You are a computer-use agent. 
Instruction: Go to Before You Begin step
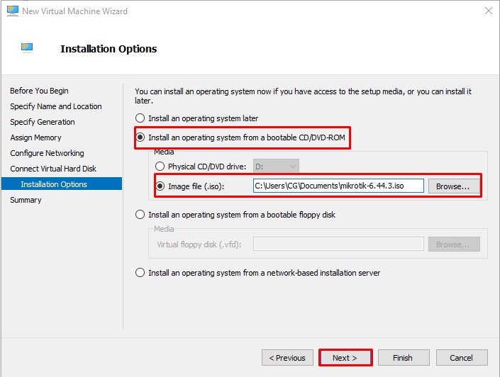coord(39,91)
